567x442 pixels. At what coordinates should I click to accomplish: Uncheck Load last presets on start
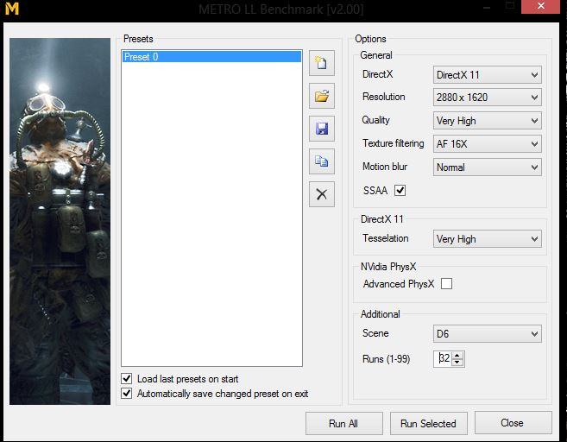(x=127, y=379)
